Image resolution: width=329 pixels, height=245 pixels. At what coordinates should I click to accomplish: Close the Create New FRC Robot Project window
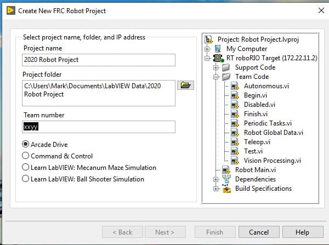pos(321,10)
